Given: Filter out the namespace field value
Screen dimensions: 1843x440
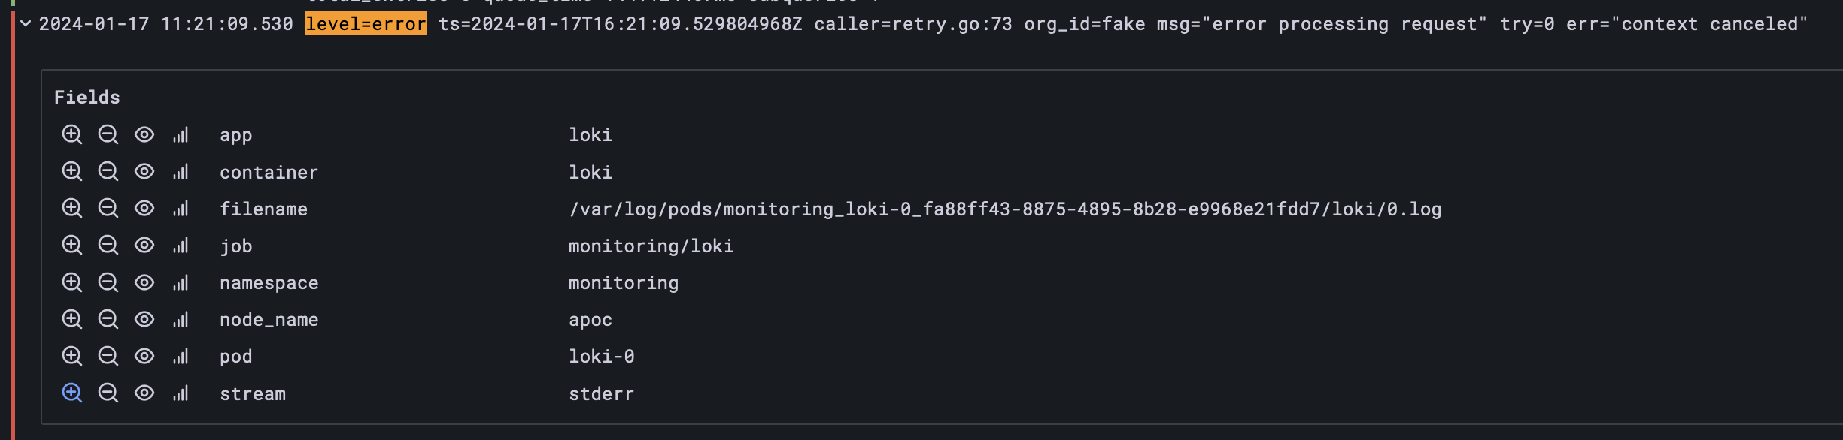Looking at the screenshot, I should (x=108, y=282).
